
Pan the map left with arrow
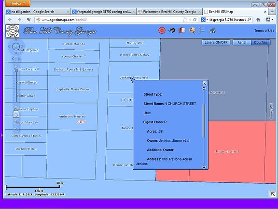click(9, 46)
